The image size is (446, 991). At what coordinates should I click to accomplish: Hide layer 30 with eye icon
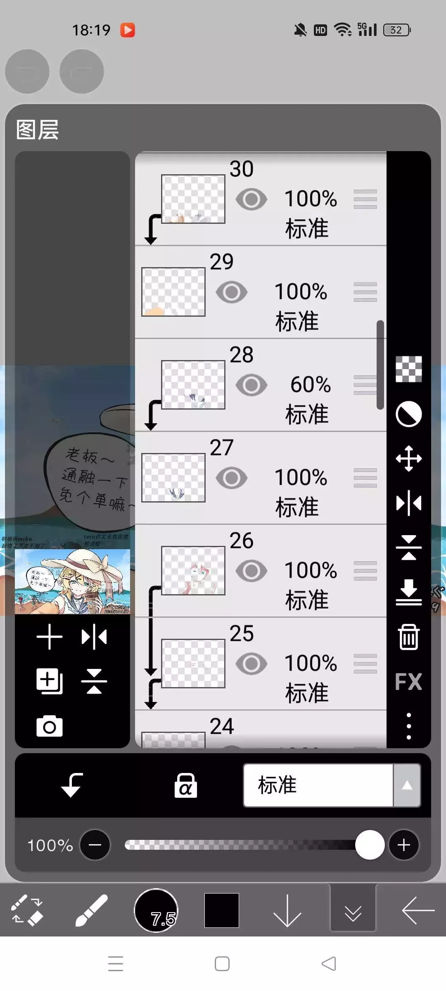251,199
